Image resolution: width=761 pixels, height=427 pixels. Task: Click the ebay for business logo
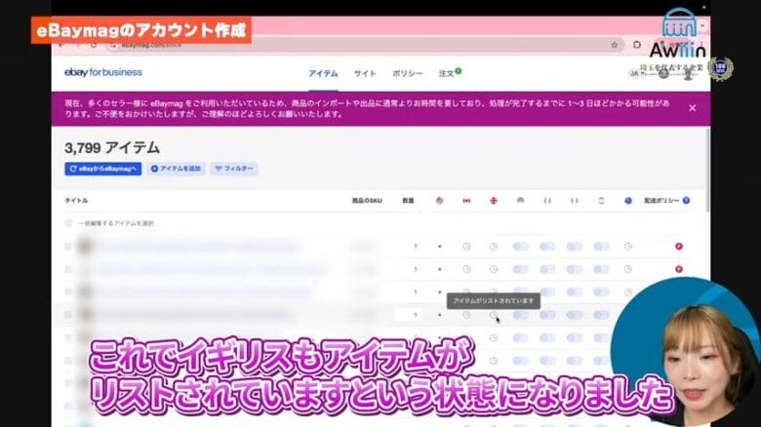click(103, 72)
